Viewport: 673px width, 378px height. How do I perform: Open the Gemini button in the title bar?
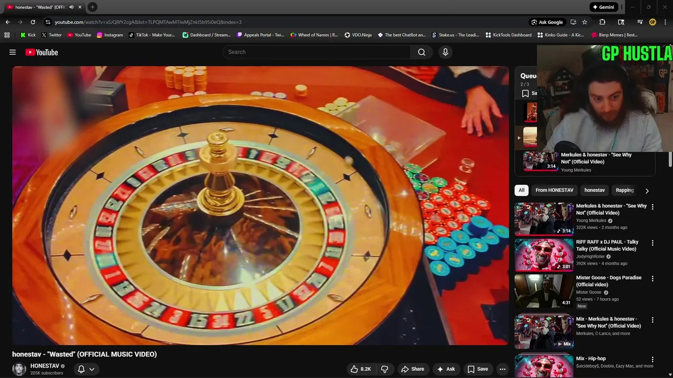pos(603,7)
